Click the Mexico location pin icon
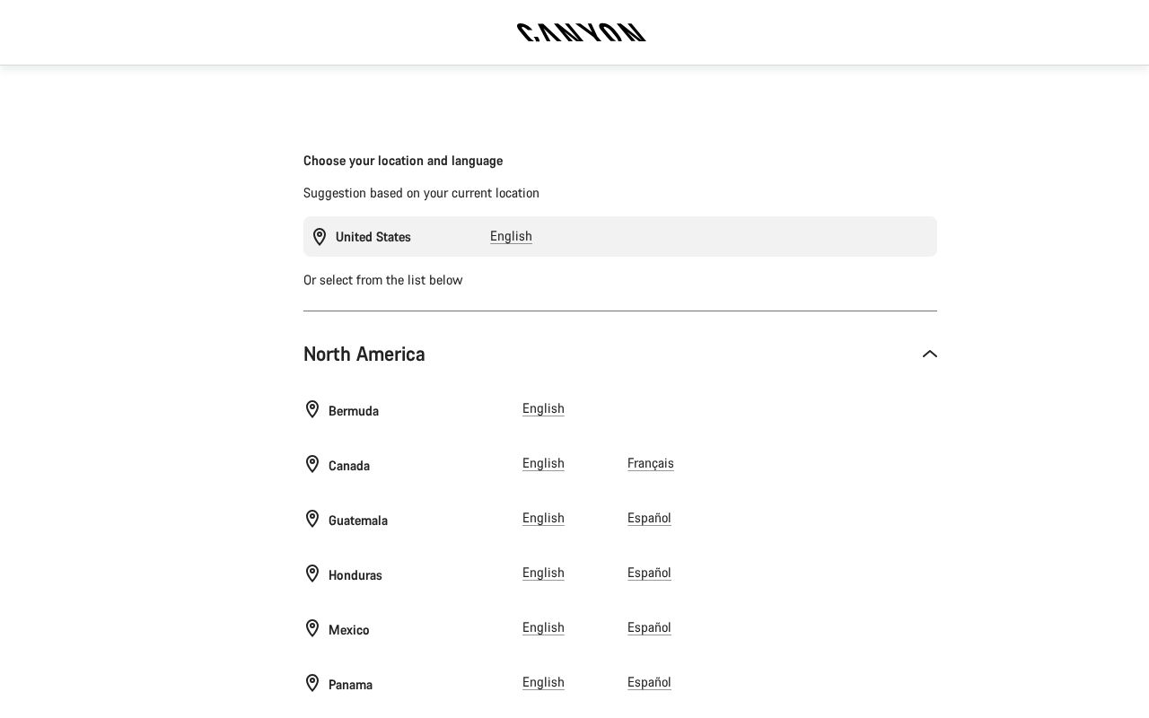This screenshot has height=718, width=1149. click(311, 628)
